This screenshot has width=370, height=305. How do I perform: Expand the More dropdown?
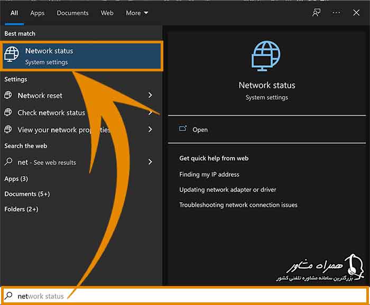[137, 13]
